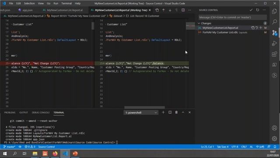Screen dimensions: 280x158
Task: Open the View menu
Action: click(x=41, y=4)
